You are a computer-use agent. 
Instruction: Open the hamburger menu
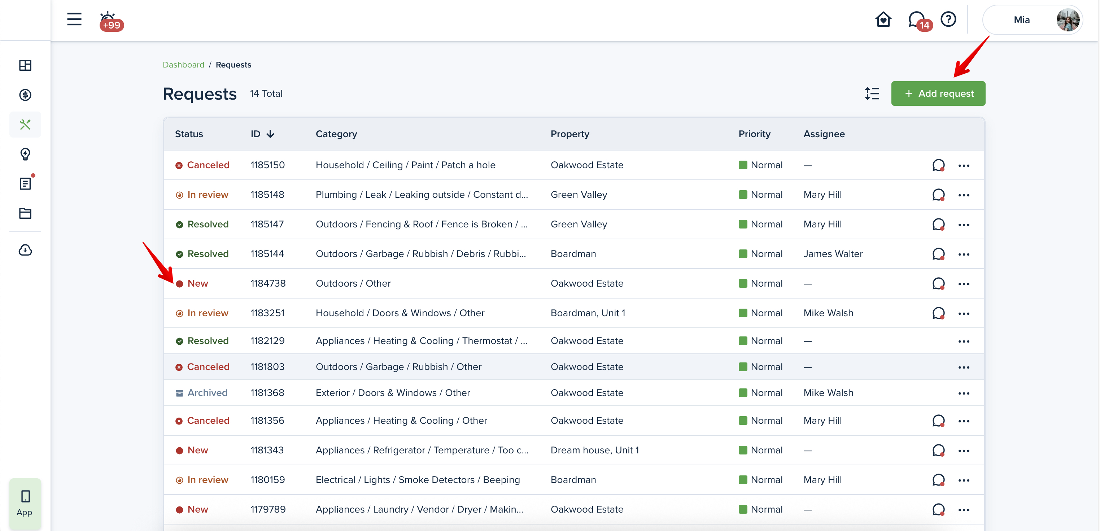click(x=74, y=19)
